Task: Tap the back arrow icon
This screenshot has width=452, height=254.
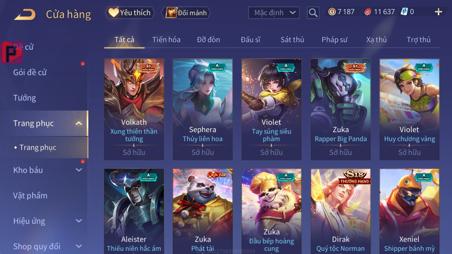Action: click(x=25, y=15)
